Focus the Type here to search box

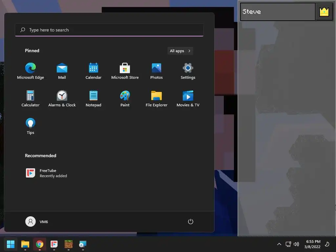tap(109, 30)
